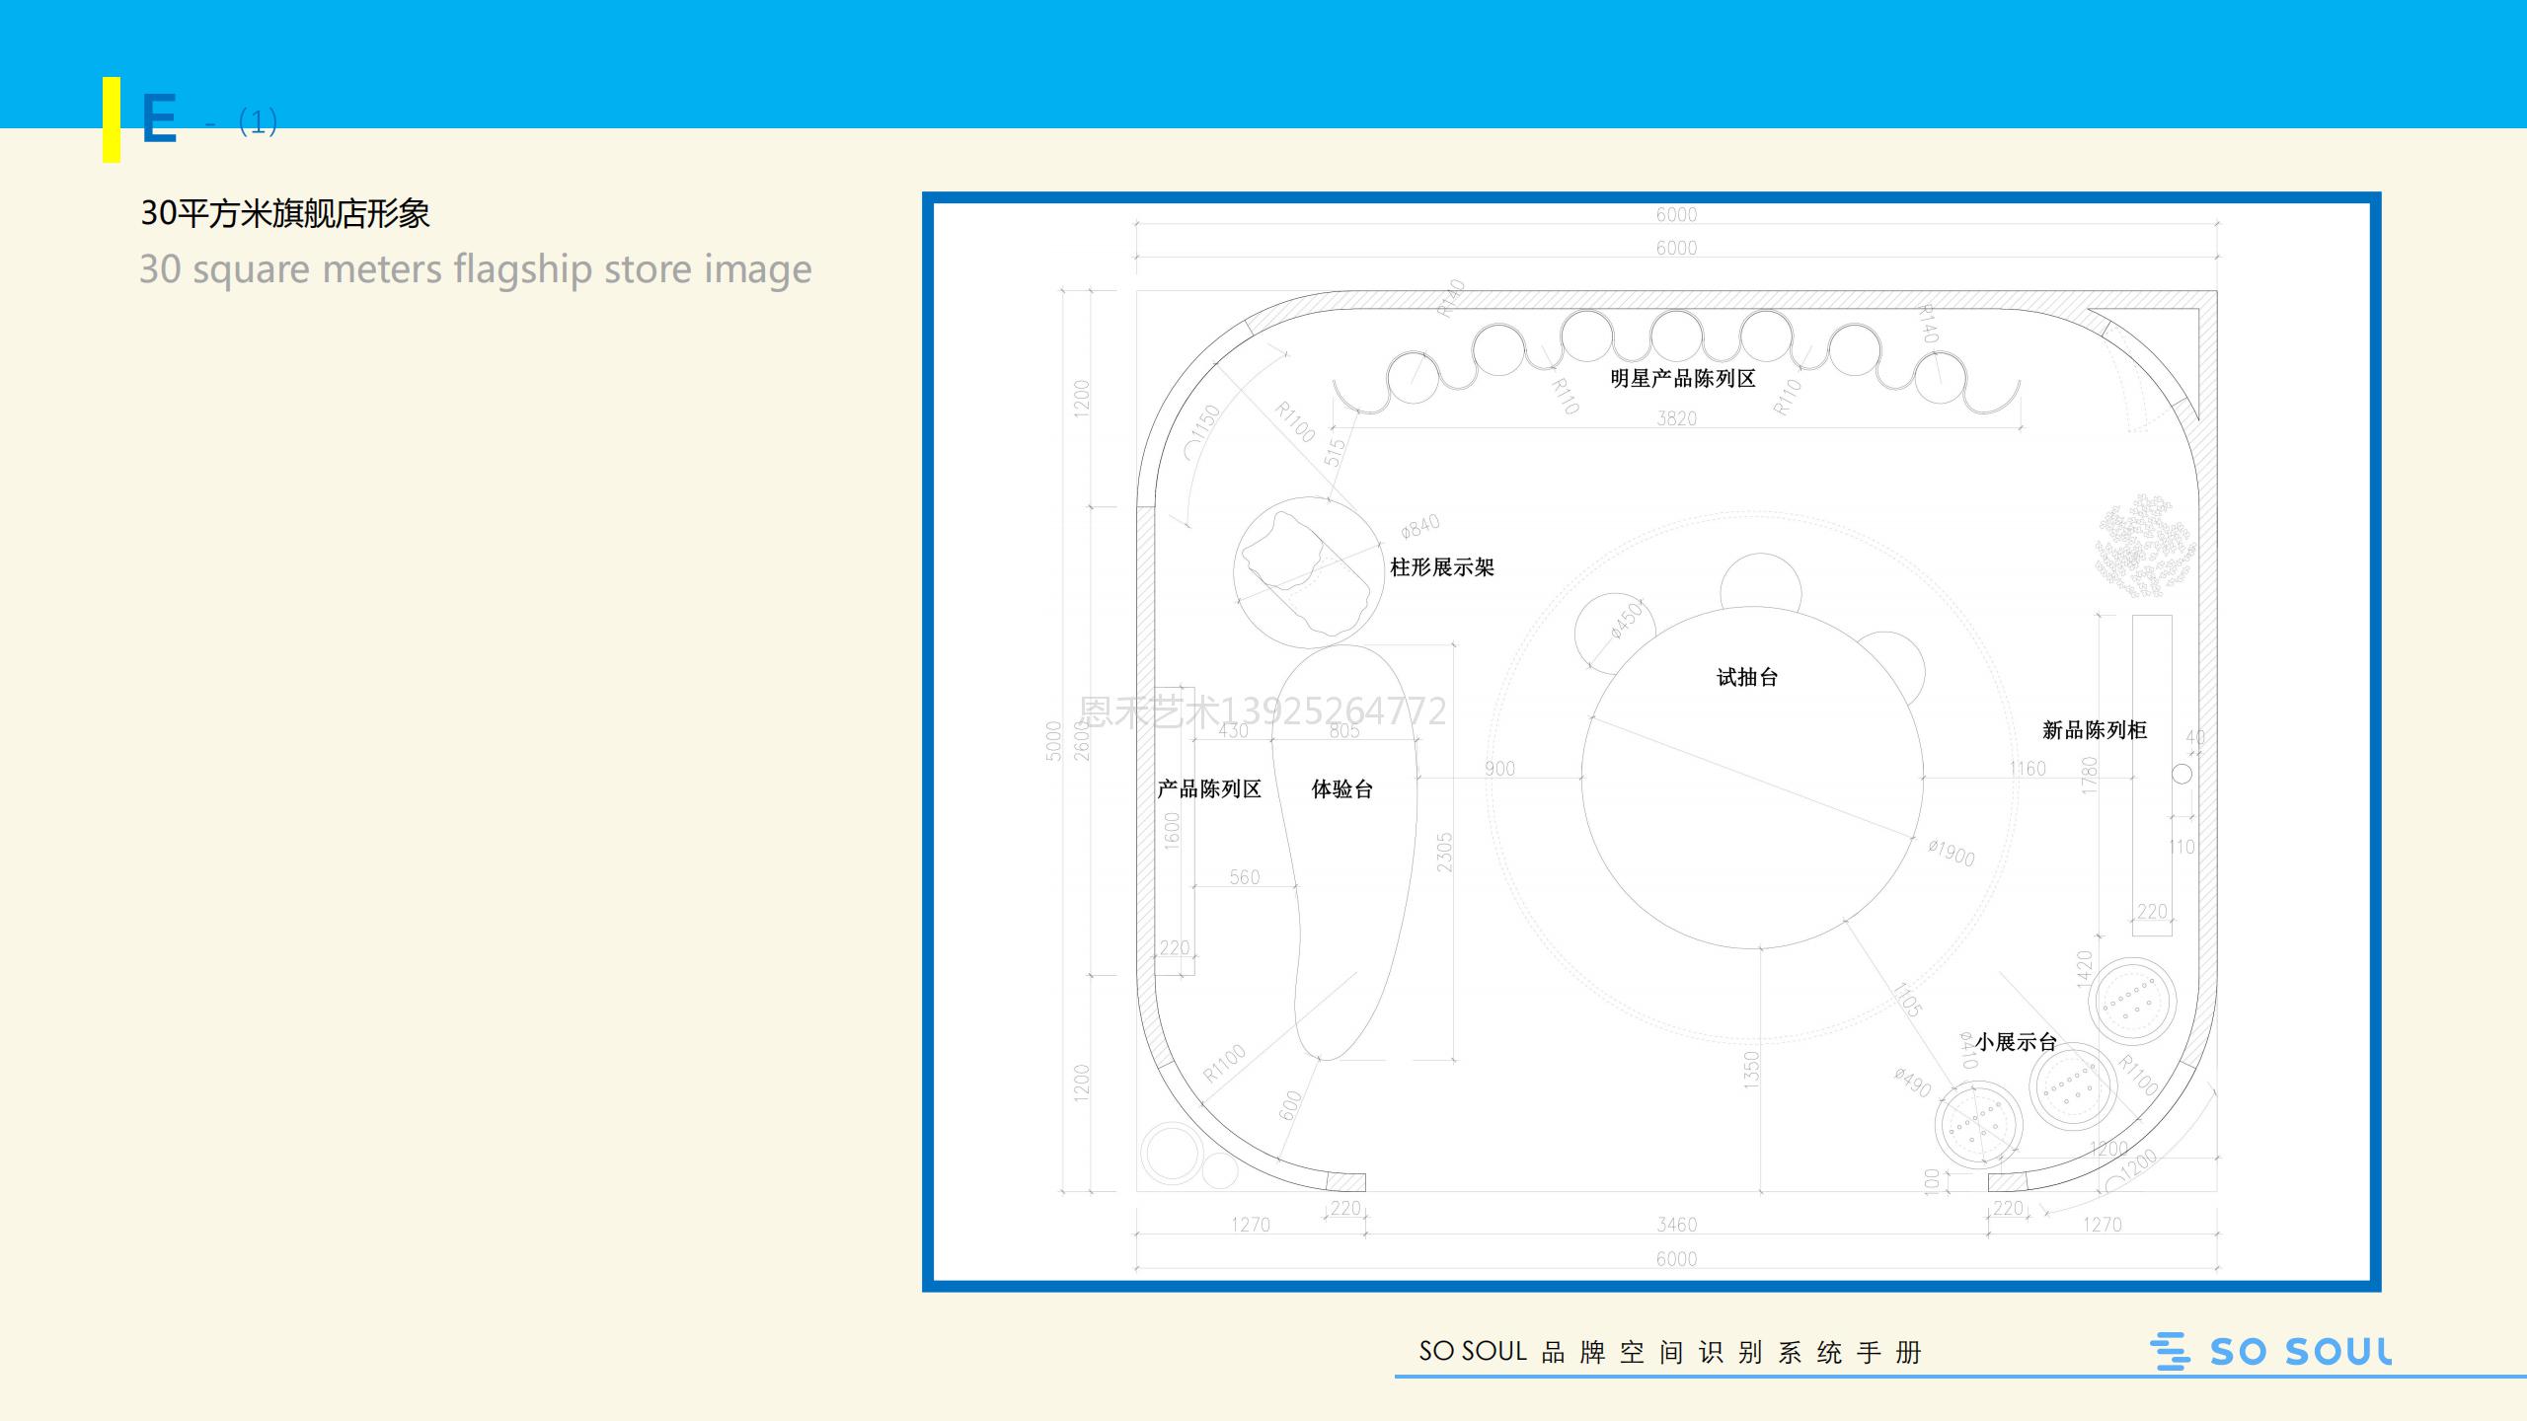Click the "ø450" small circle annotation
Viewport: 2527px width, 1421px height.
1626,620
